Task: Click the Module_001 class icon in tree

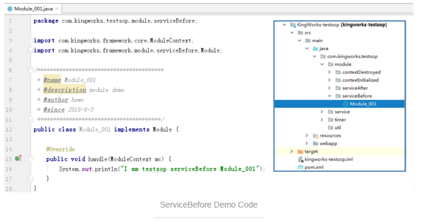Action: point(345,104)
